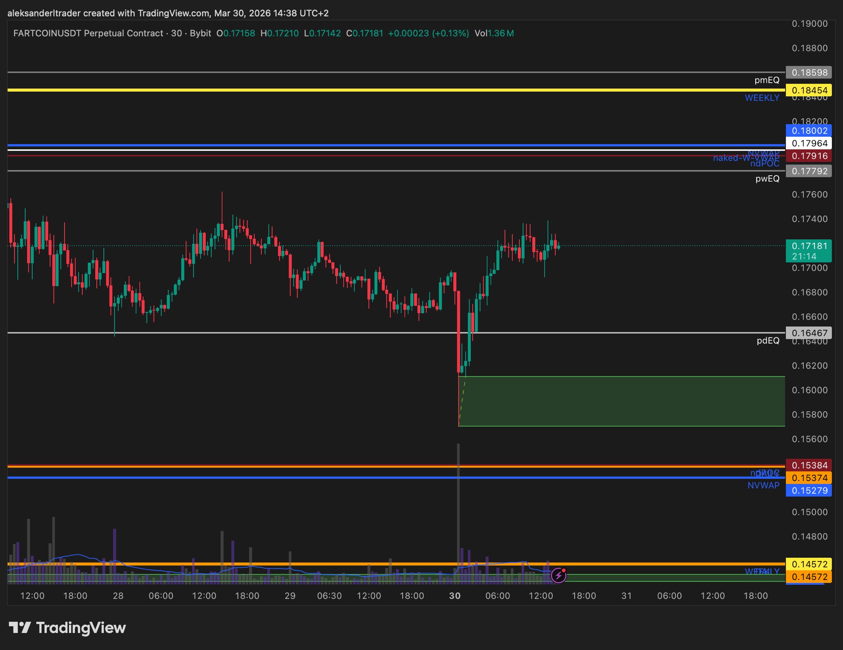Click the TradingView logo icon

tap(20, 627)
